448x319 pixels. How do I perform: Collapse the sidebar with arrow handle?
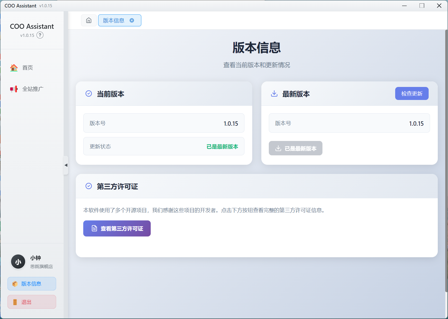(66, 165)
